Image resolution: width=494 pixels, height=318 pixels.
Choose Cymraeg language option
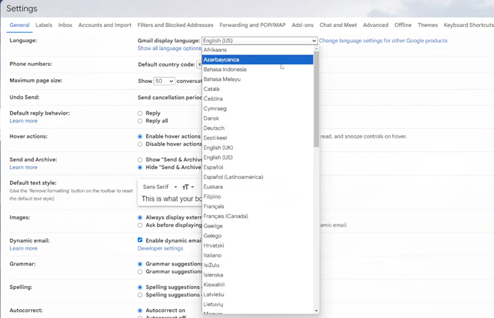coord(258,109)
